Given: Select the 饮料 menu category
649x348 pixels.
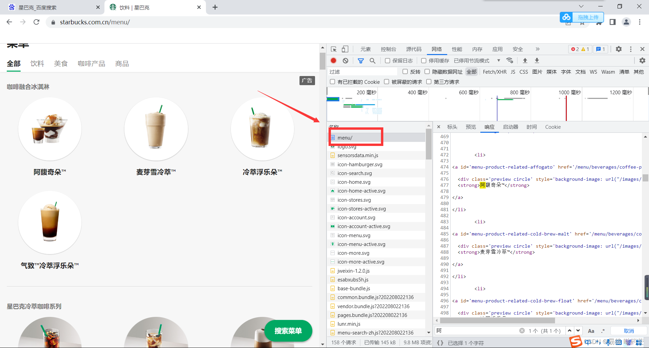Looking at the screenshot, I should pyautogui.click(x=37, y=64).
